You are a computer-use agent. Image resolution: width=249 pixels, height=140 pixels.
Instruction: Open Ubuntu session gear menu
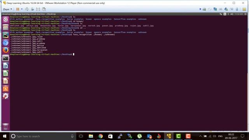245,14
